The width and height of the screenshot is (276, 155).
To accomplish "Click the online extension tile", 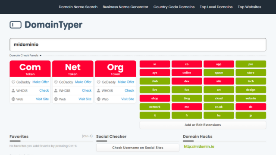I will [187, 73].
